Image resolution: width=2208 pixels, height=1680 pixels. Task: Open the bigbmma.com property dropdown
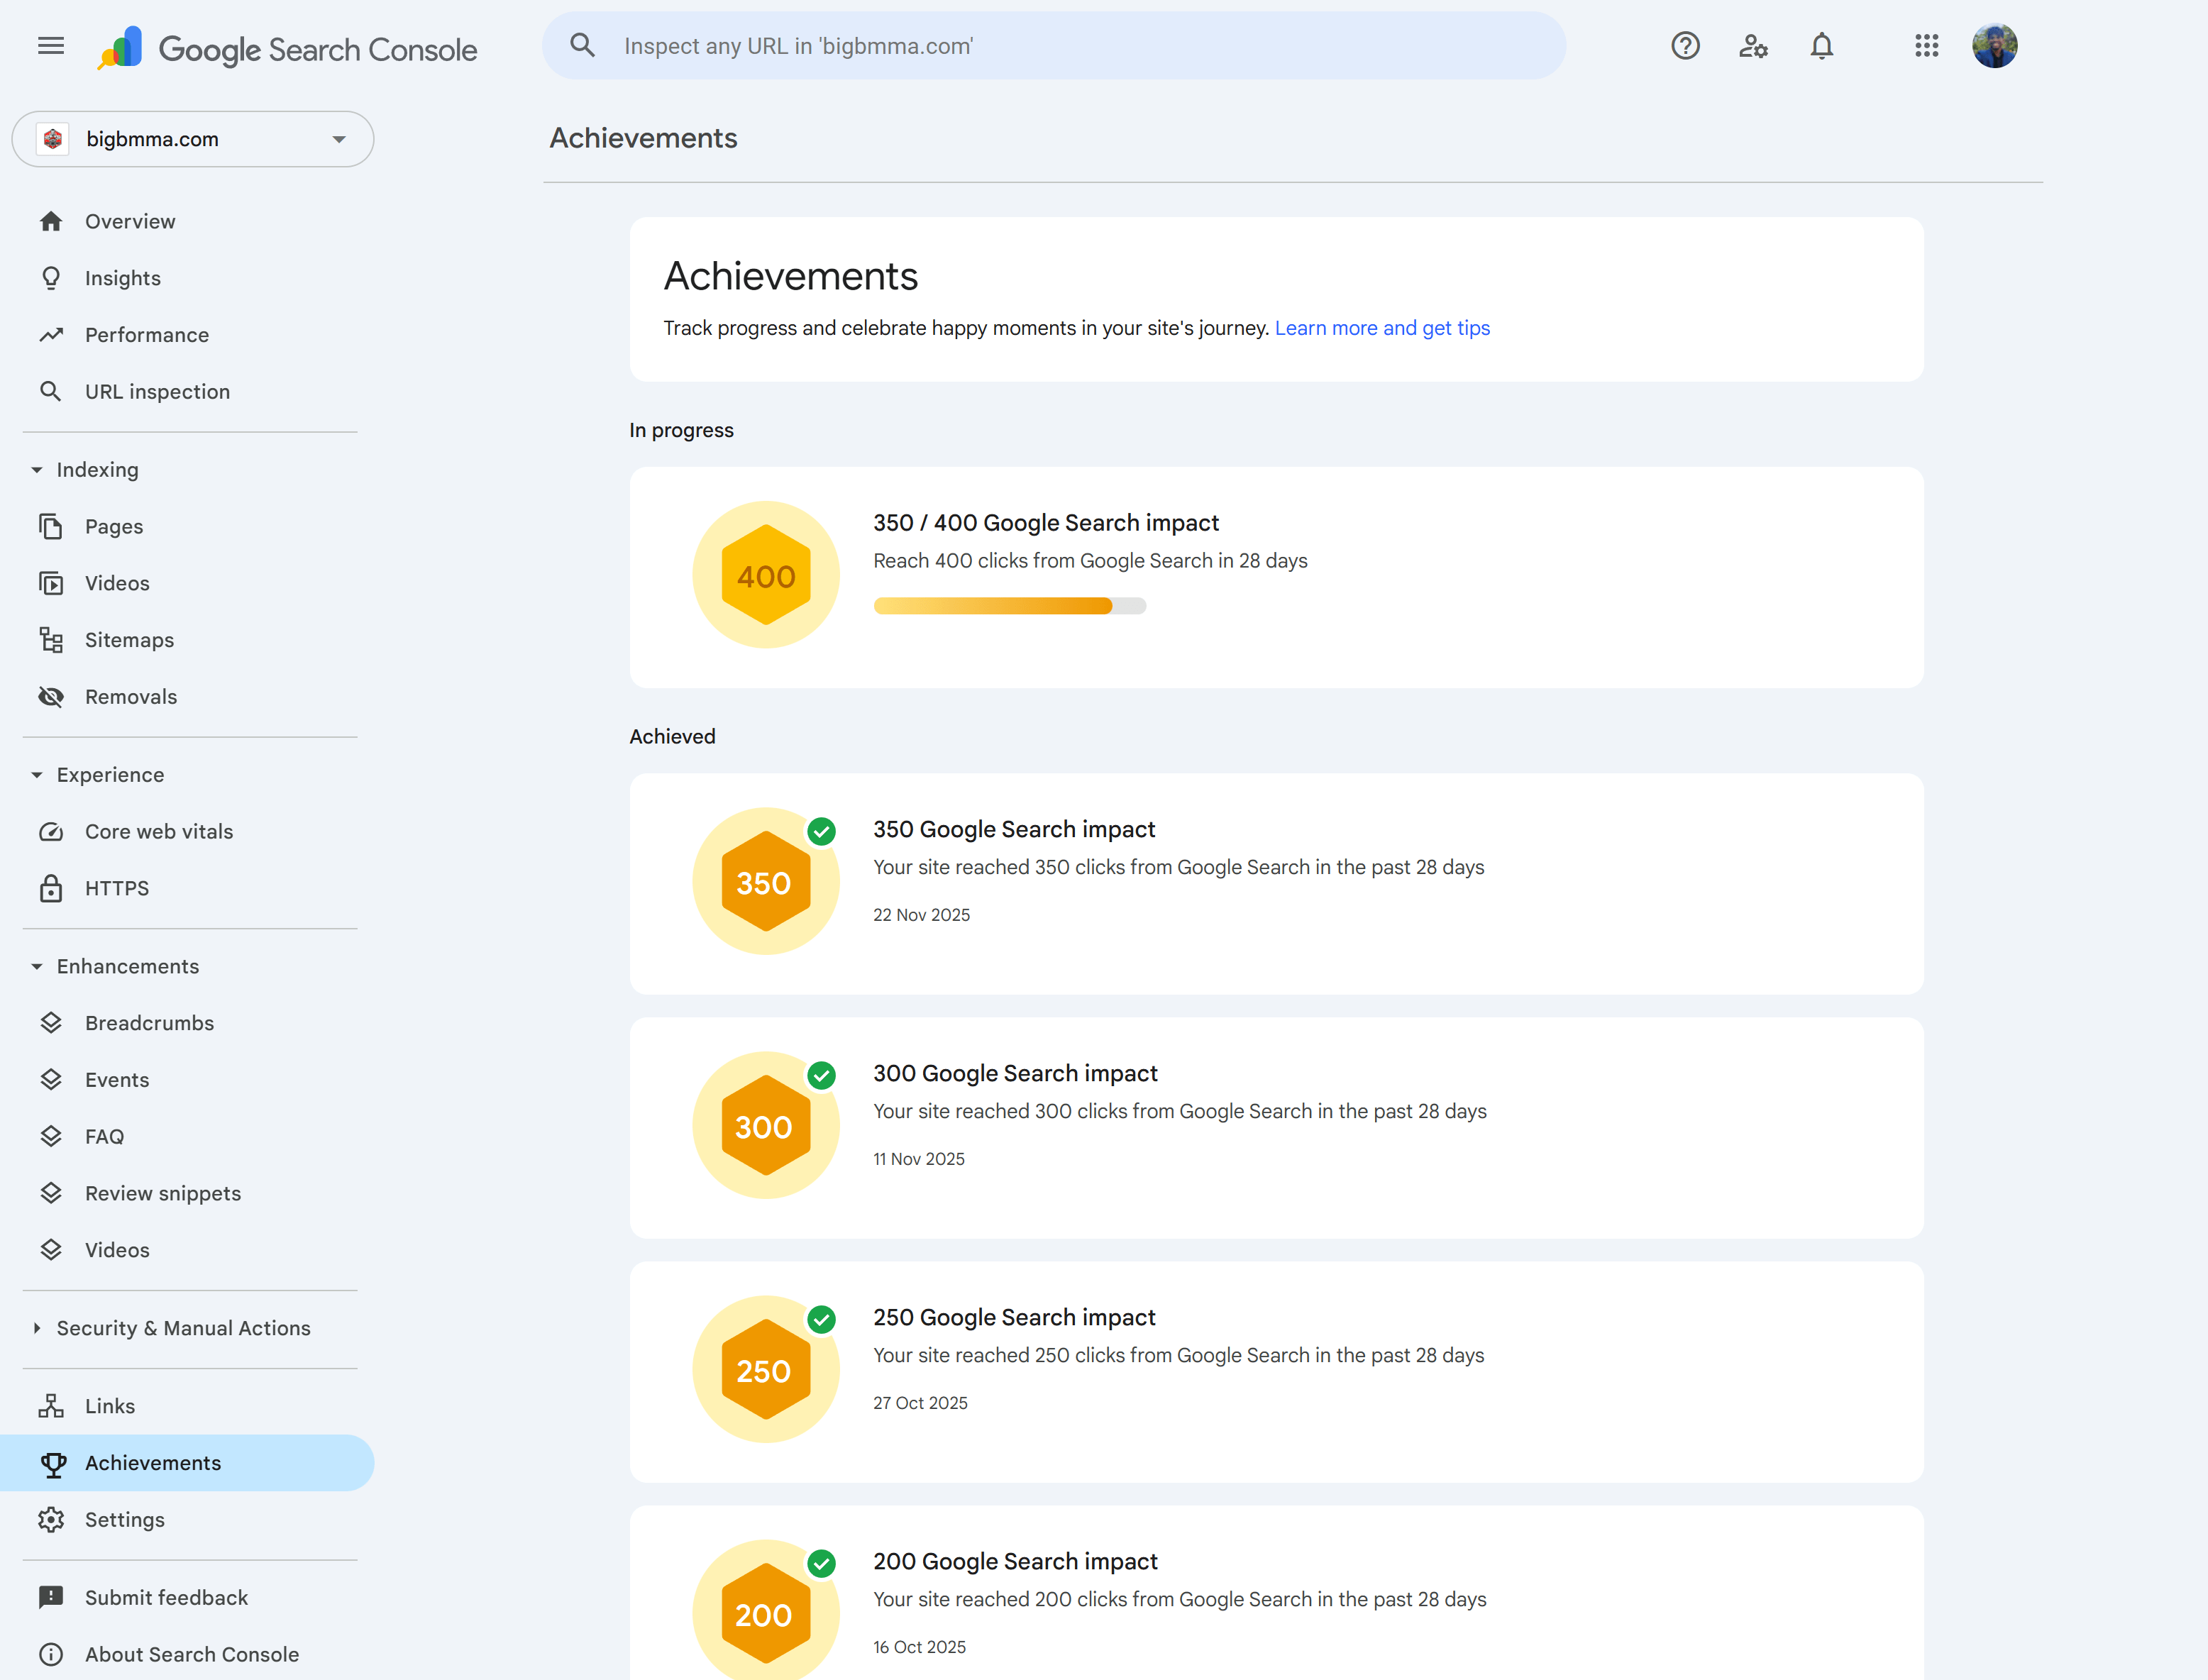click(193, 139)
